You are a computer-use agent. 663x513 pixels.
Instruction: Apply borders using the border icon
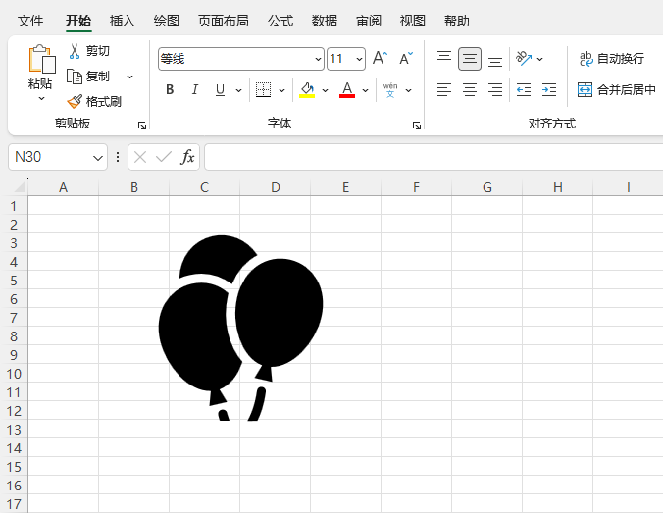coord(263,89)
